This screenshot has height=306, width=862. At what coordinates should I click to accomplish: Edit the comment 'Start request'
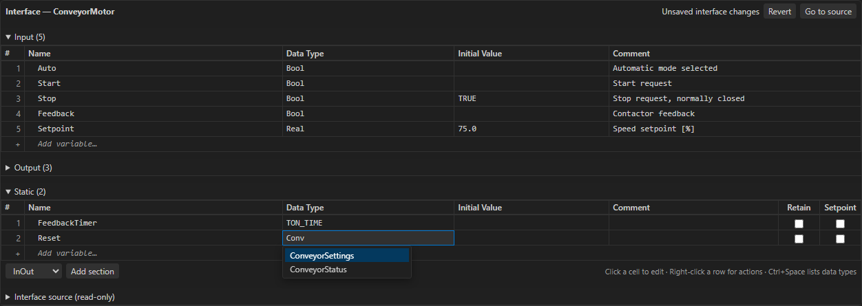tap(735, 83)
